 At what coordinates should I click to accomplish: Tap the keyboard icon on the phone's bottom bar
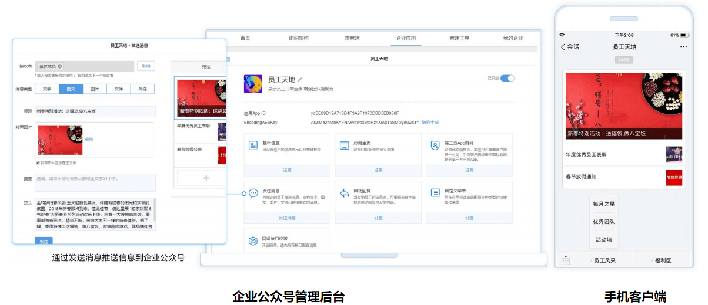coord(566,260)
